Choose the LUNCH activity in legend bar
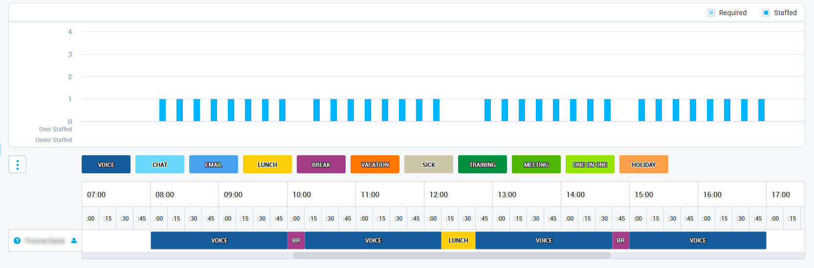Image resolution: width=814 pixels, height=268 pixels. (x=267, y=165)
